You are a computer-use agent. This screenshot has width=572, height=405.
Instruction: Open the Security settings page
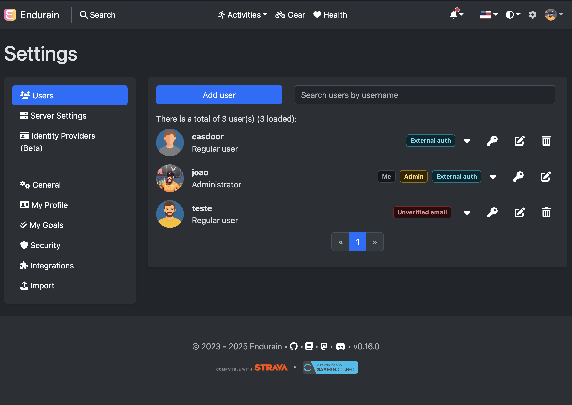coord(45,245)
